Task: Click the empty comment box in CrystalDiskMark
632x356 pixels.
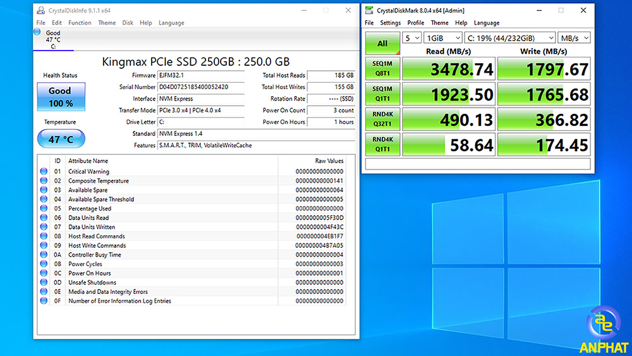Action: [x=478, y=164]
